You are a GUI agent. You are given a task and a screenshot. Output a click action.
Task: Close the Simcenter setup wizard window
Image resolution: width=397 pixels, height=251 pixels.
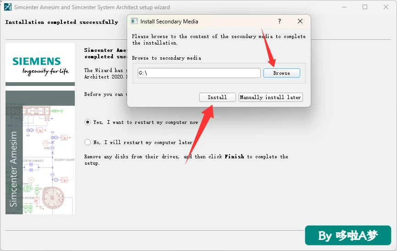[x=386, y=7]
